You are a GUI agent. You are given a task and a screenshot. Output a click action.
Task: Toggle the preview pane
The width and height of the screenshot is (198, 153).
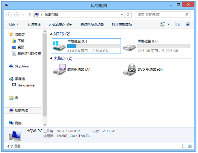(x=178, y=24)
